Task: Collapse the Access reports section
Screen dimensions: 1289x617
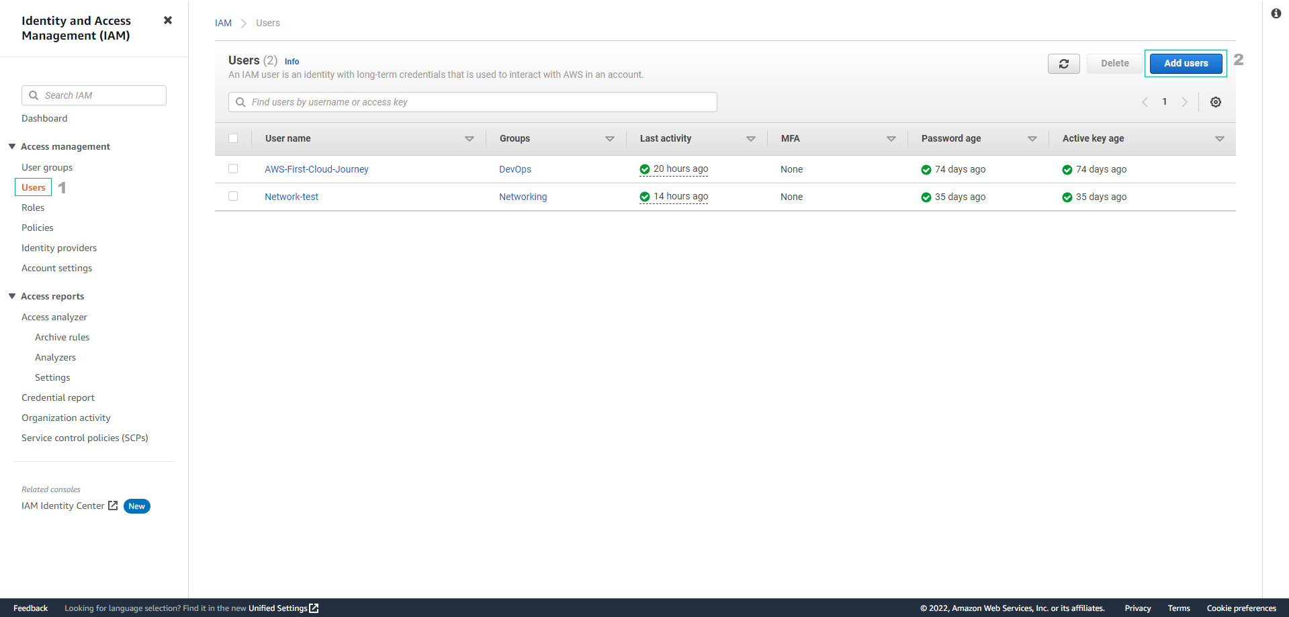Action: [x=12, y=296]
